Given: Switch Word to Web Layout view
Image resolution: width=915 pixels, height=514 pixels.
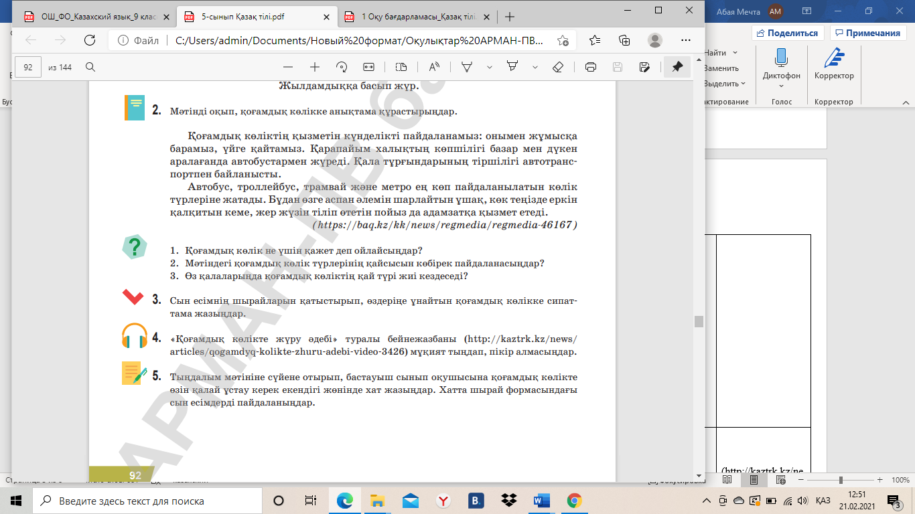Looking at the screenshot, I should [781, 480].
